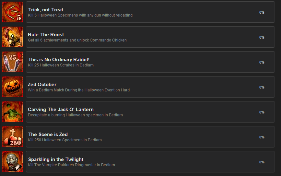Open Carving The Jack O' Lantern title
The height and width of the screenshot is (176, 281).
pos(61,110)
